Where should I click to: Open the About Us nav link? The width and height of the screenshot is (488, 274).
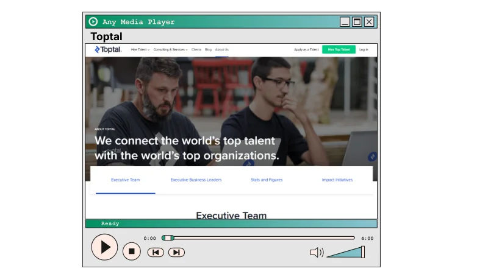point(222,49)
